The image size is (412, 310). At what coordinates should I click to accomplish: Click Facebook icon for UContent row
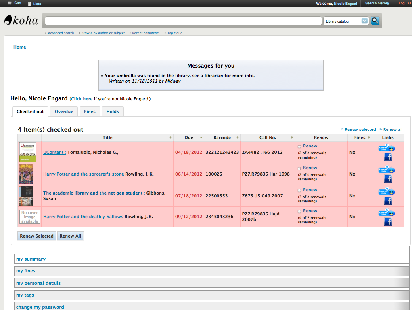tap(388, 157)
